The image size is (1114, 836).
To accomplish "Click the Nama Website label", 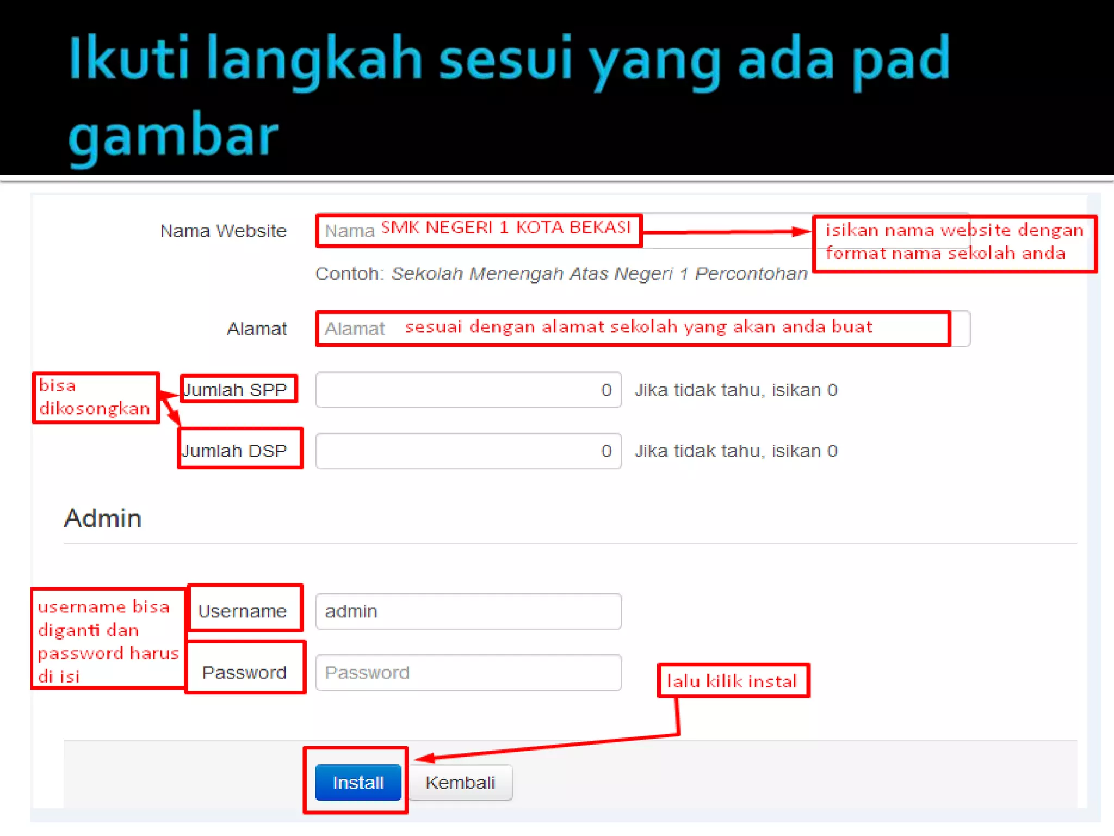I will coord(223,231).
